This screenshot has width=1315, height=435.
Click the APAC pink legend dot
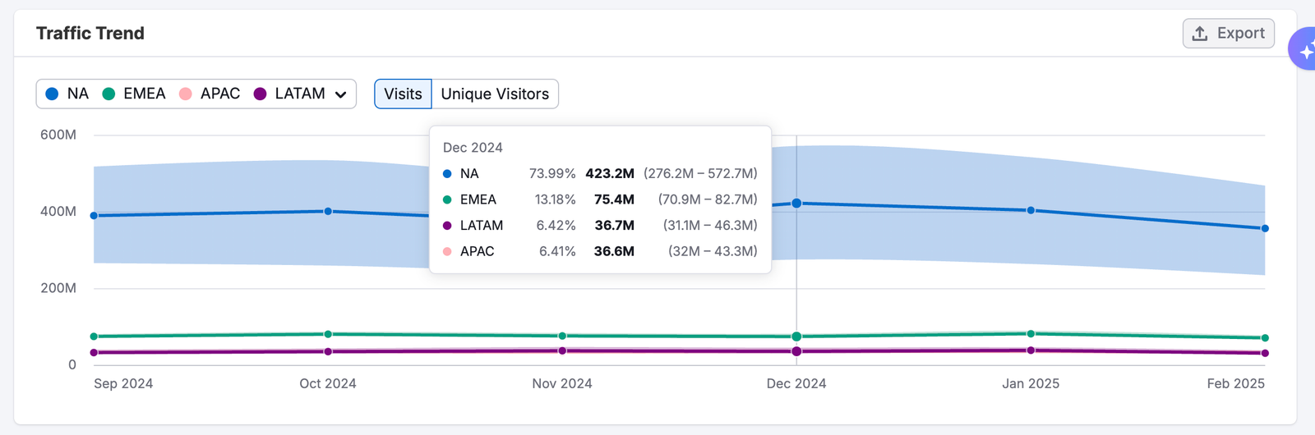pyautogui.click(x=186, y=94)
